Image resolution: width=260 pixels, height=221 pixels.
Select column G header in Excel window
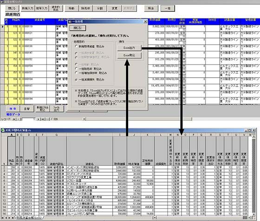point(57,135)
